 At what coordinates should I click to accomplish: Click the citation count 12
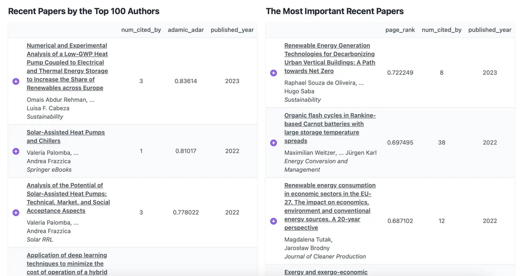tap(441, 221)
